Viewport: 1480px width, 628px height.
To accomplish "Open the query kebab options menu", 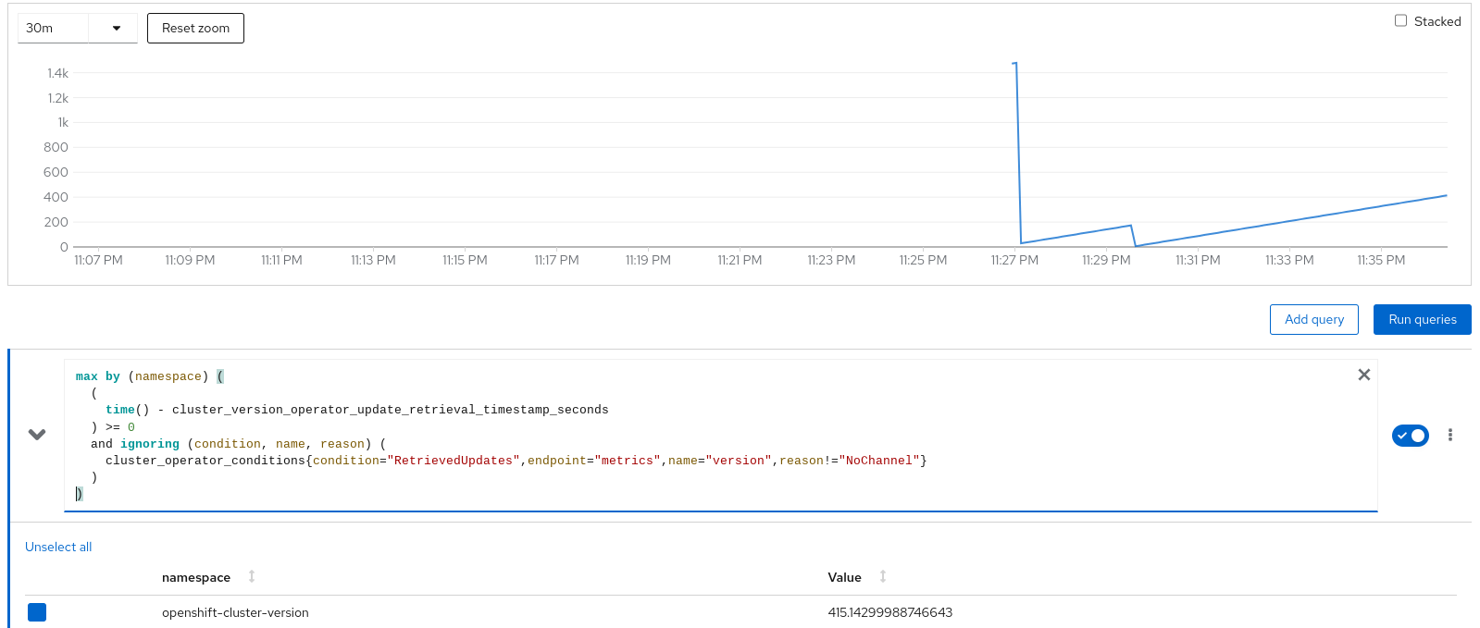I will (1449, 435).
